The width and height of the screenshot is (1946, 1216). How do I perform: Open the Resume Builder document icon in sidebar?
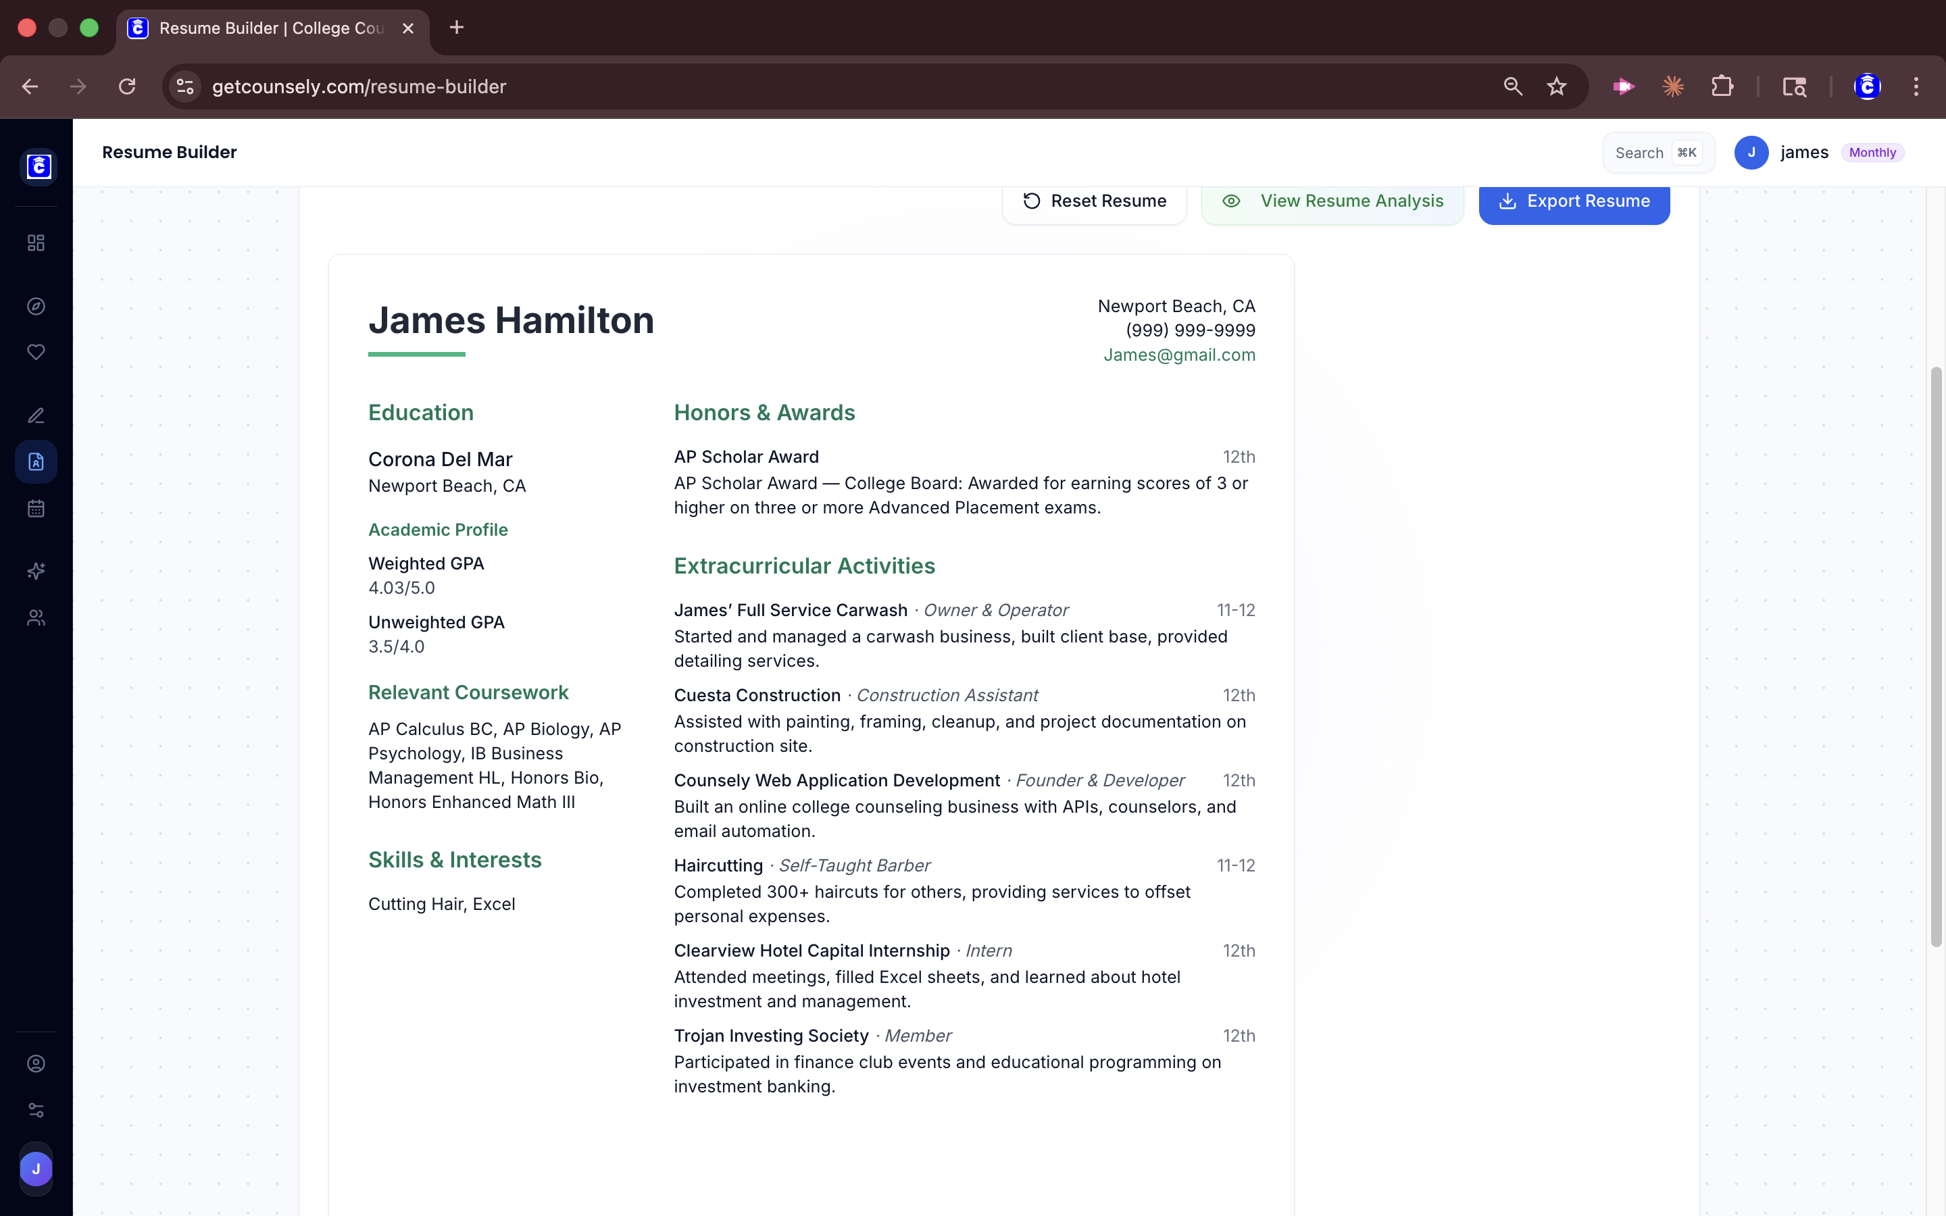point(36,461)
